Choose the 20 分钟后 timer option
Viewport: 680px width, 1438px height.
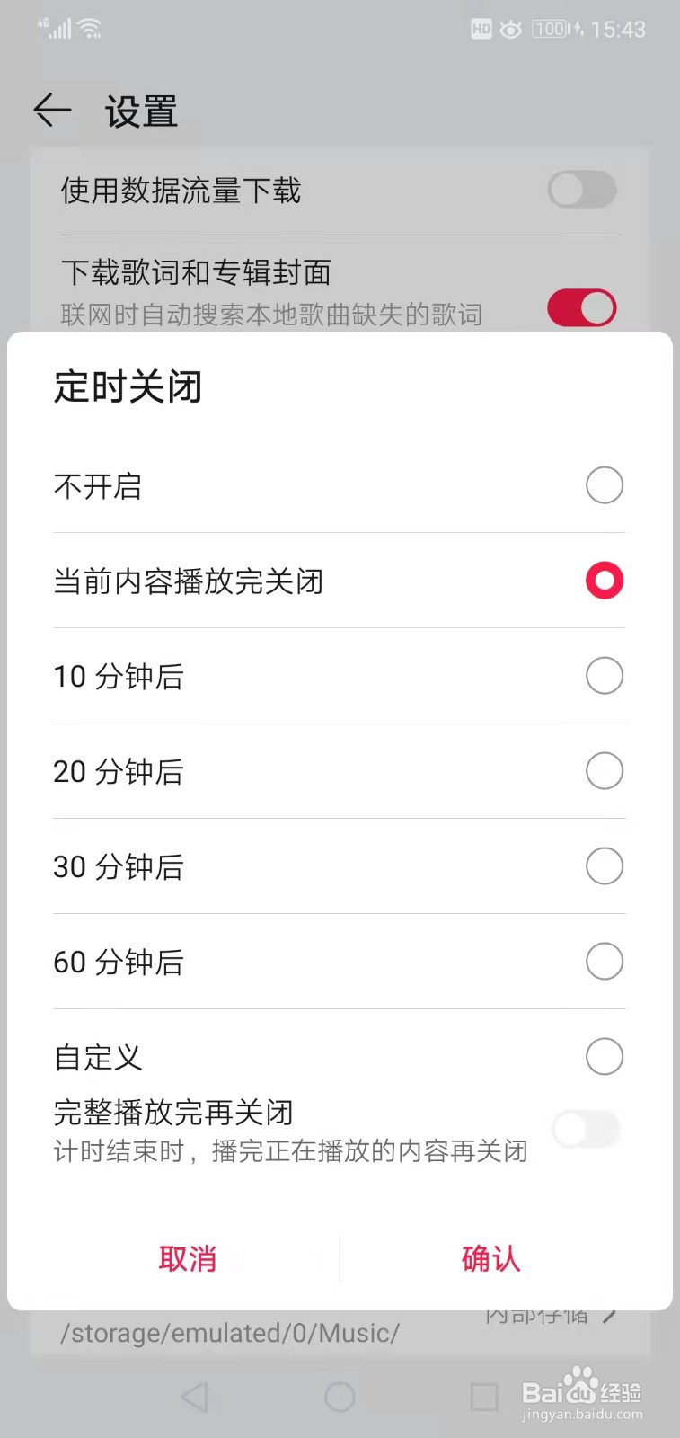604,771
